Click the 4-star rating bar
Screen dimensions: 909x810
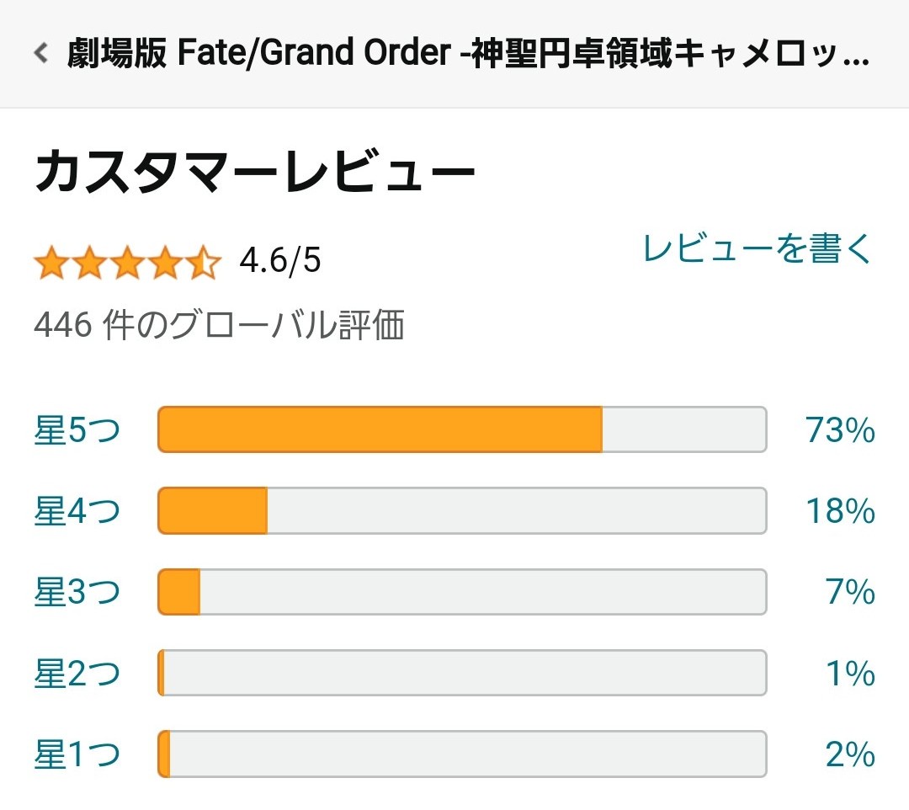click(x=462, y=511)
